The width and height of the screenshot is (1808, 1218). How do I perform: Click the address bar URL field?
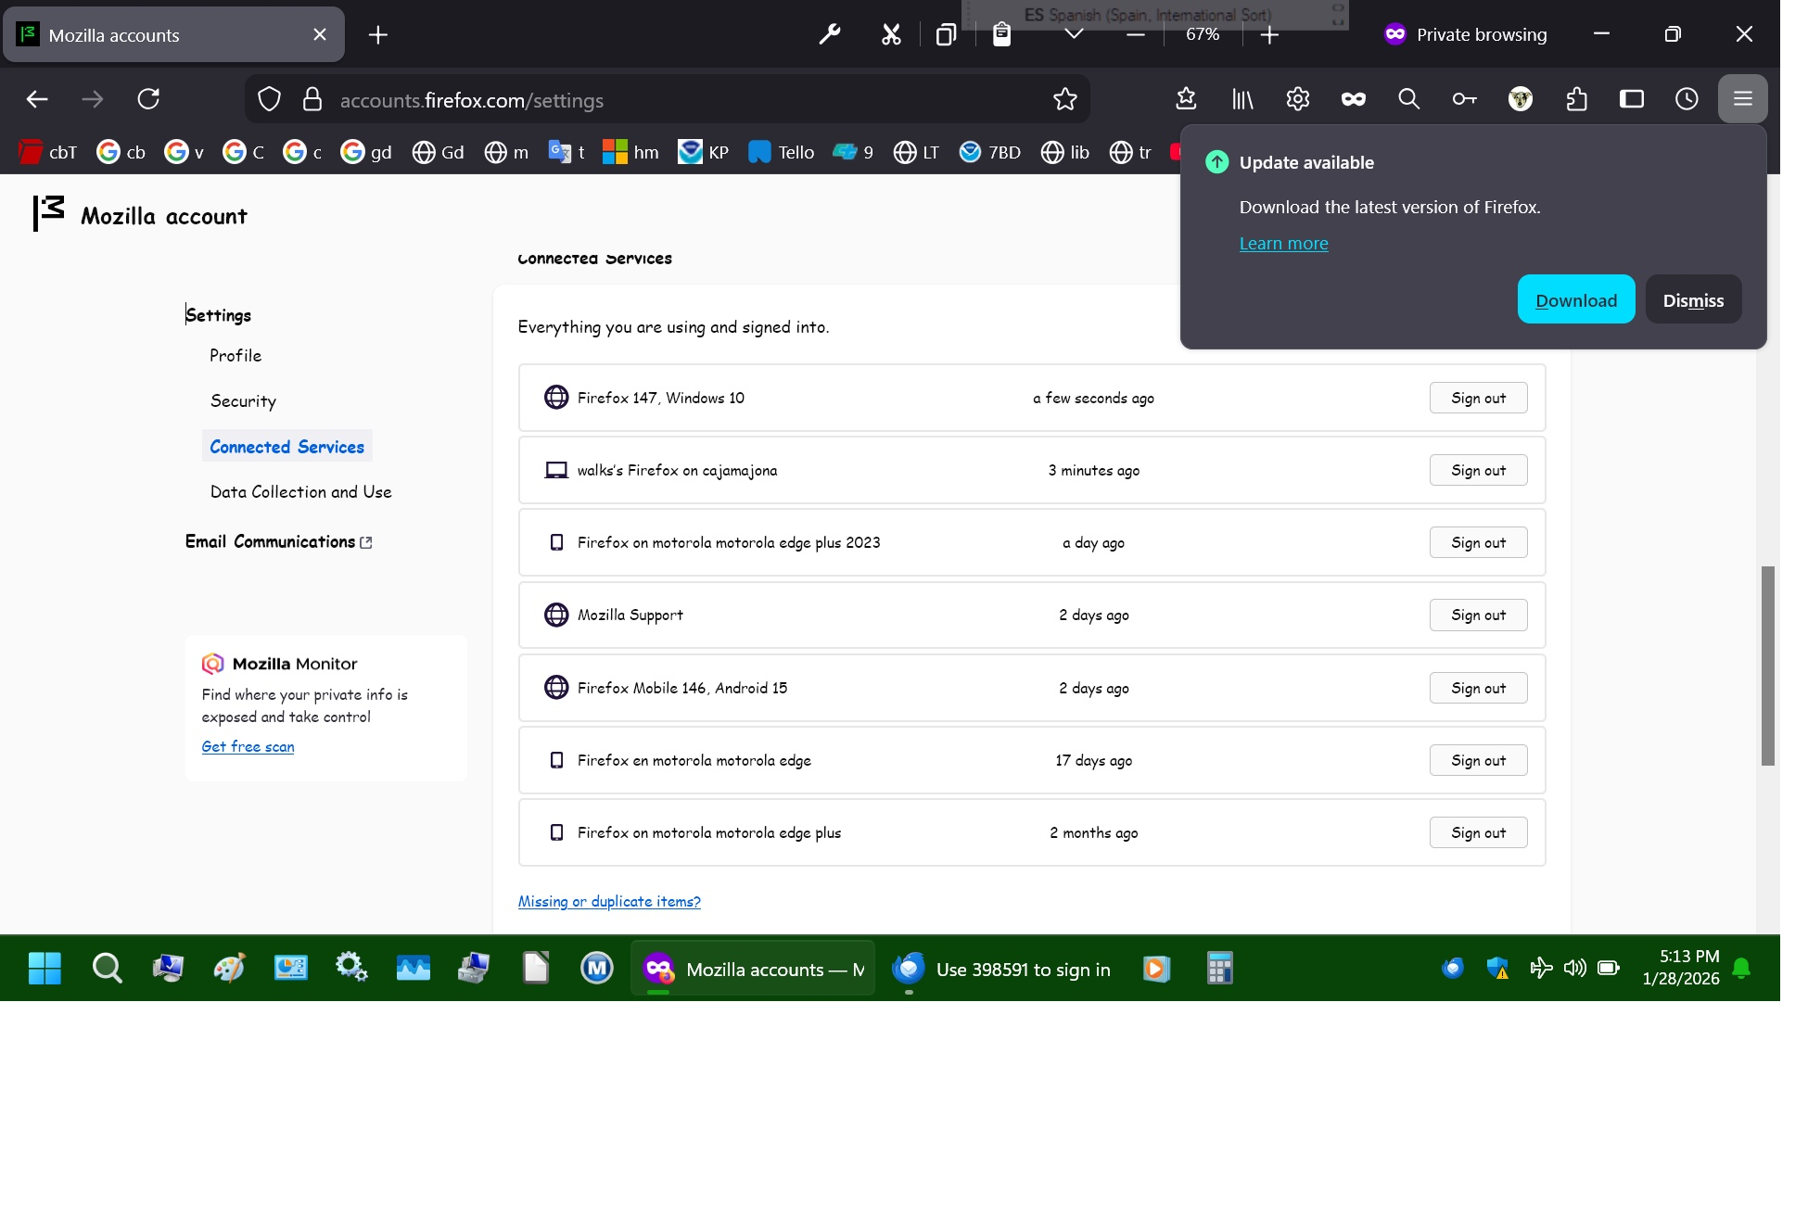click(x=686, y=100)
